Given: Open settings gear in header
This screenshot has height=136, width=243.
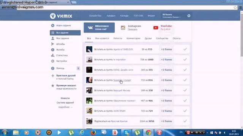Looking at the screenshot, I should tap(189, 16).
